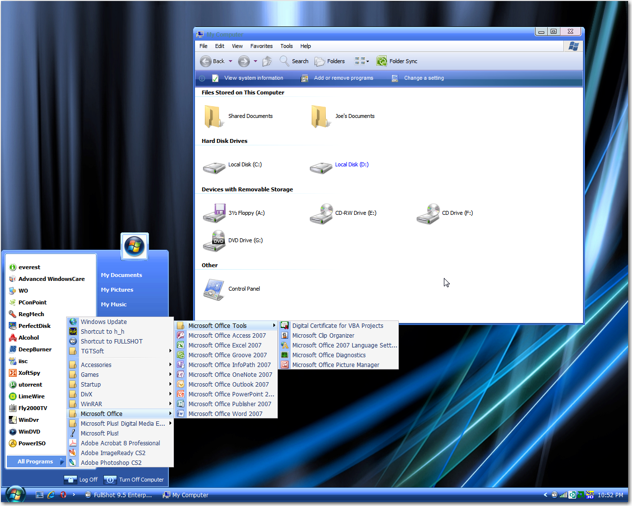Expand the Games program folder
The width and height of the screenshot is (632, 506).
tap(120, 375)
